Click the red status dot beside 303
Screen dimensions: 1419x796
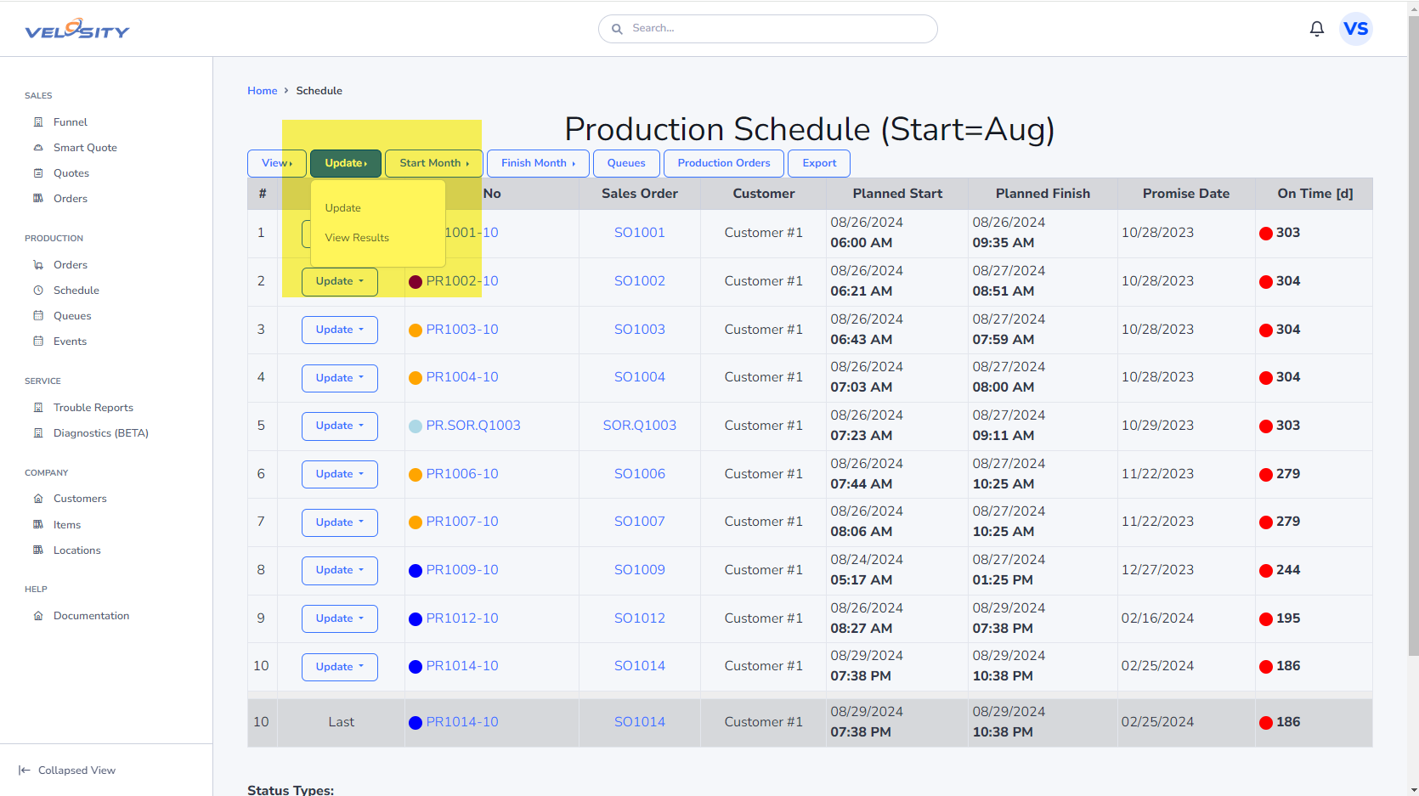point(1265,234)
